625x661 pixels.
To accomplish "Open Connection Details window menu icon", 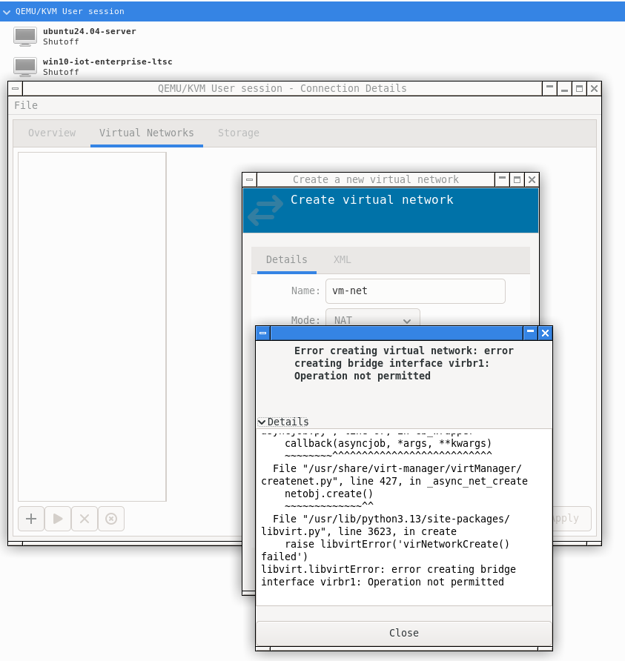I will [15, 88].
